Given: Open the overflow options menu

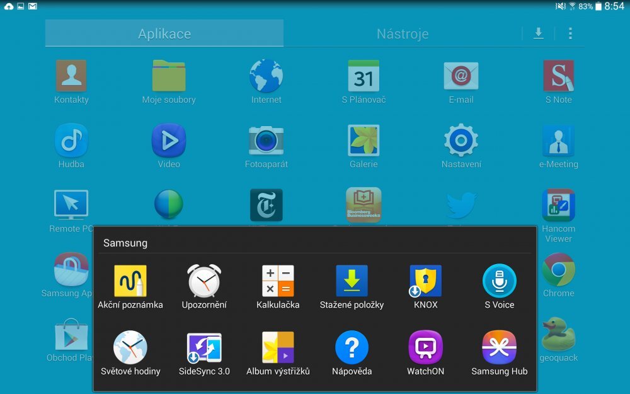Looking at the screenshot, I should click(570, 33).
